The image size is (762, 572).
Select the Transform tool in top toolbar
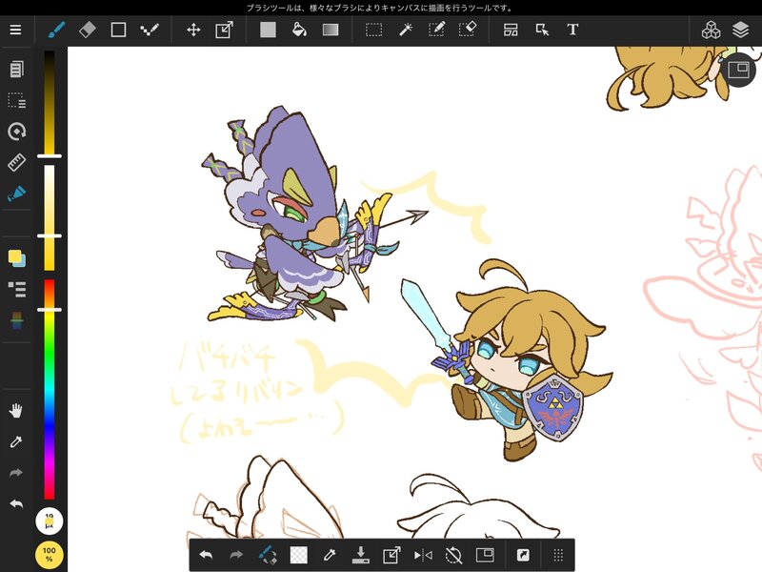[224, 30]
